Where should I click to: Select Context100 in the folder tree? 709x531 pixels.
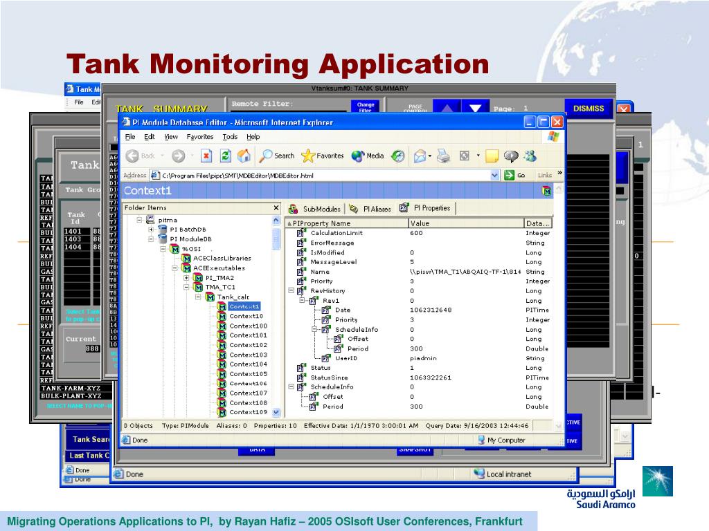point(249,326)
